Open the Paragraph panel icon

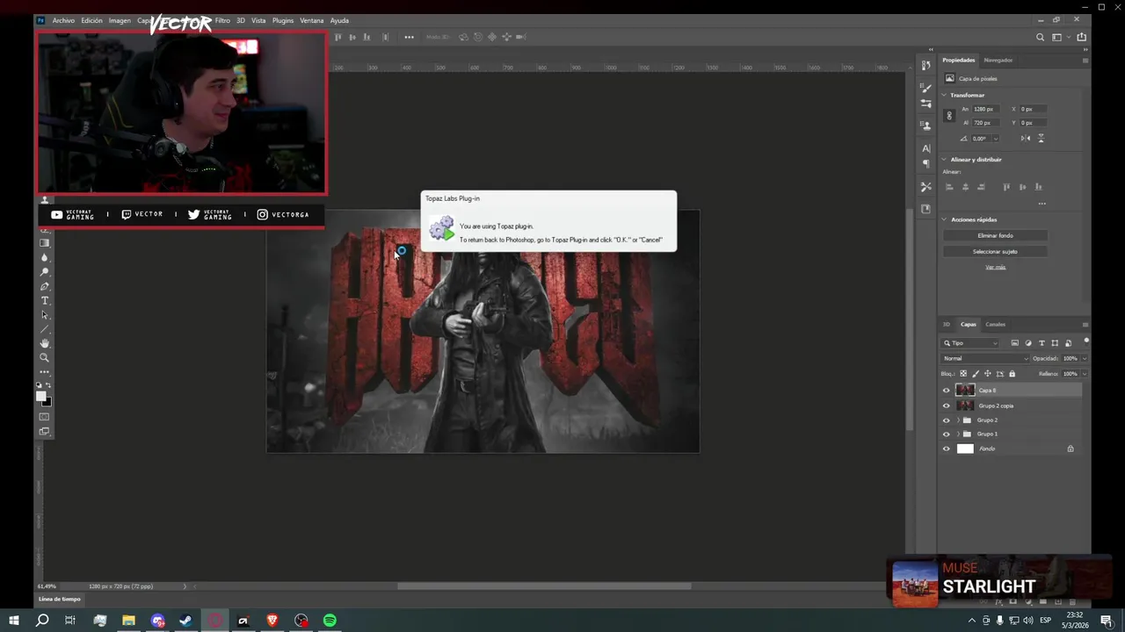(x=925, y=164)
